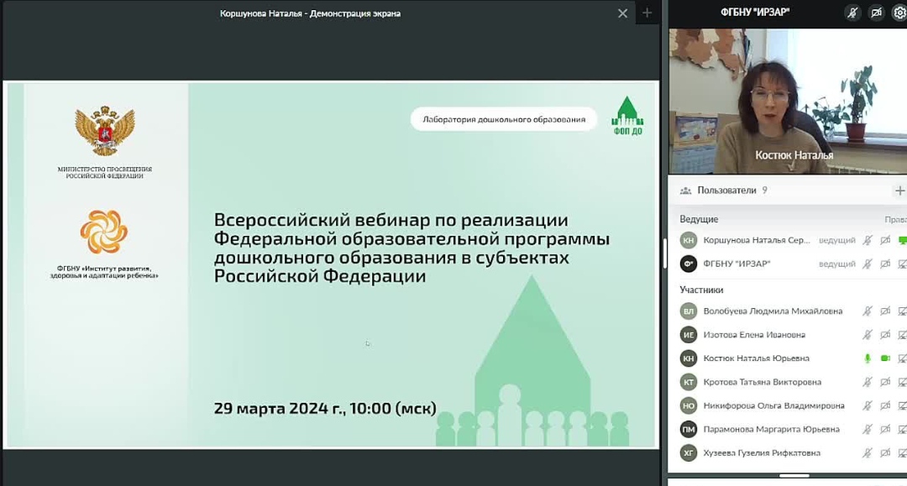This screenshot has height=486, width=907.
Task: Click the disabled camera icon in header
Action: point(877,13)
